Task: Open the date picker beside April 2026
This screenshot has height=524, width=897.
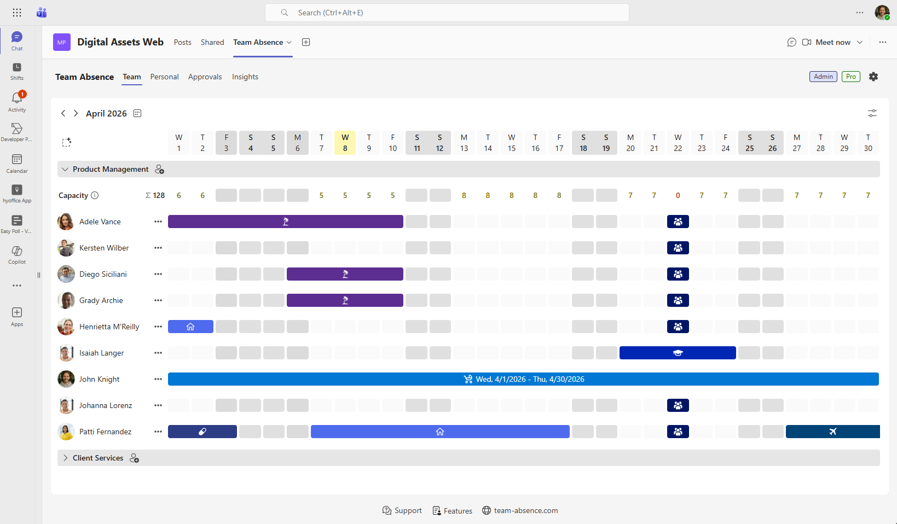Action: (137, 113)
